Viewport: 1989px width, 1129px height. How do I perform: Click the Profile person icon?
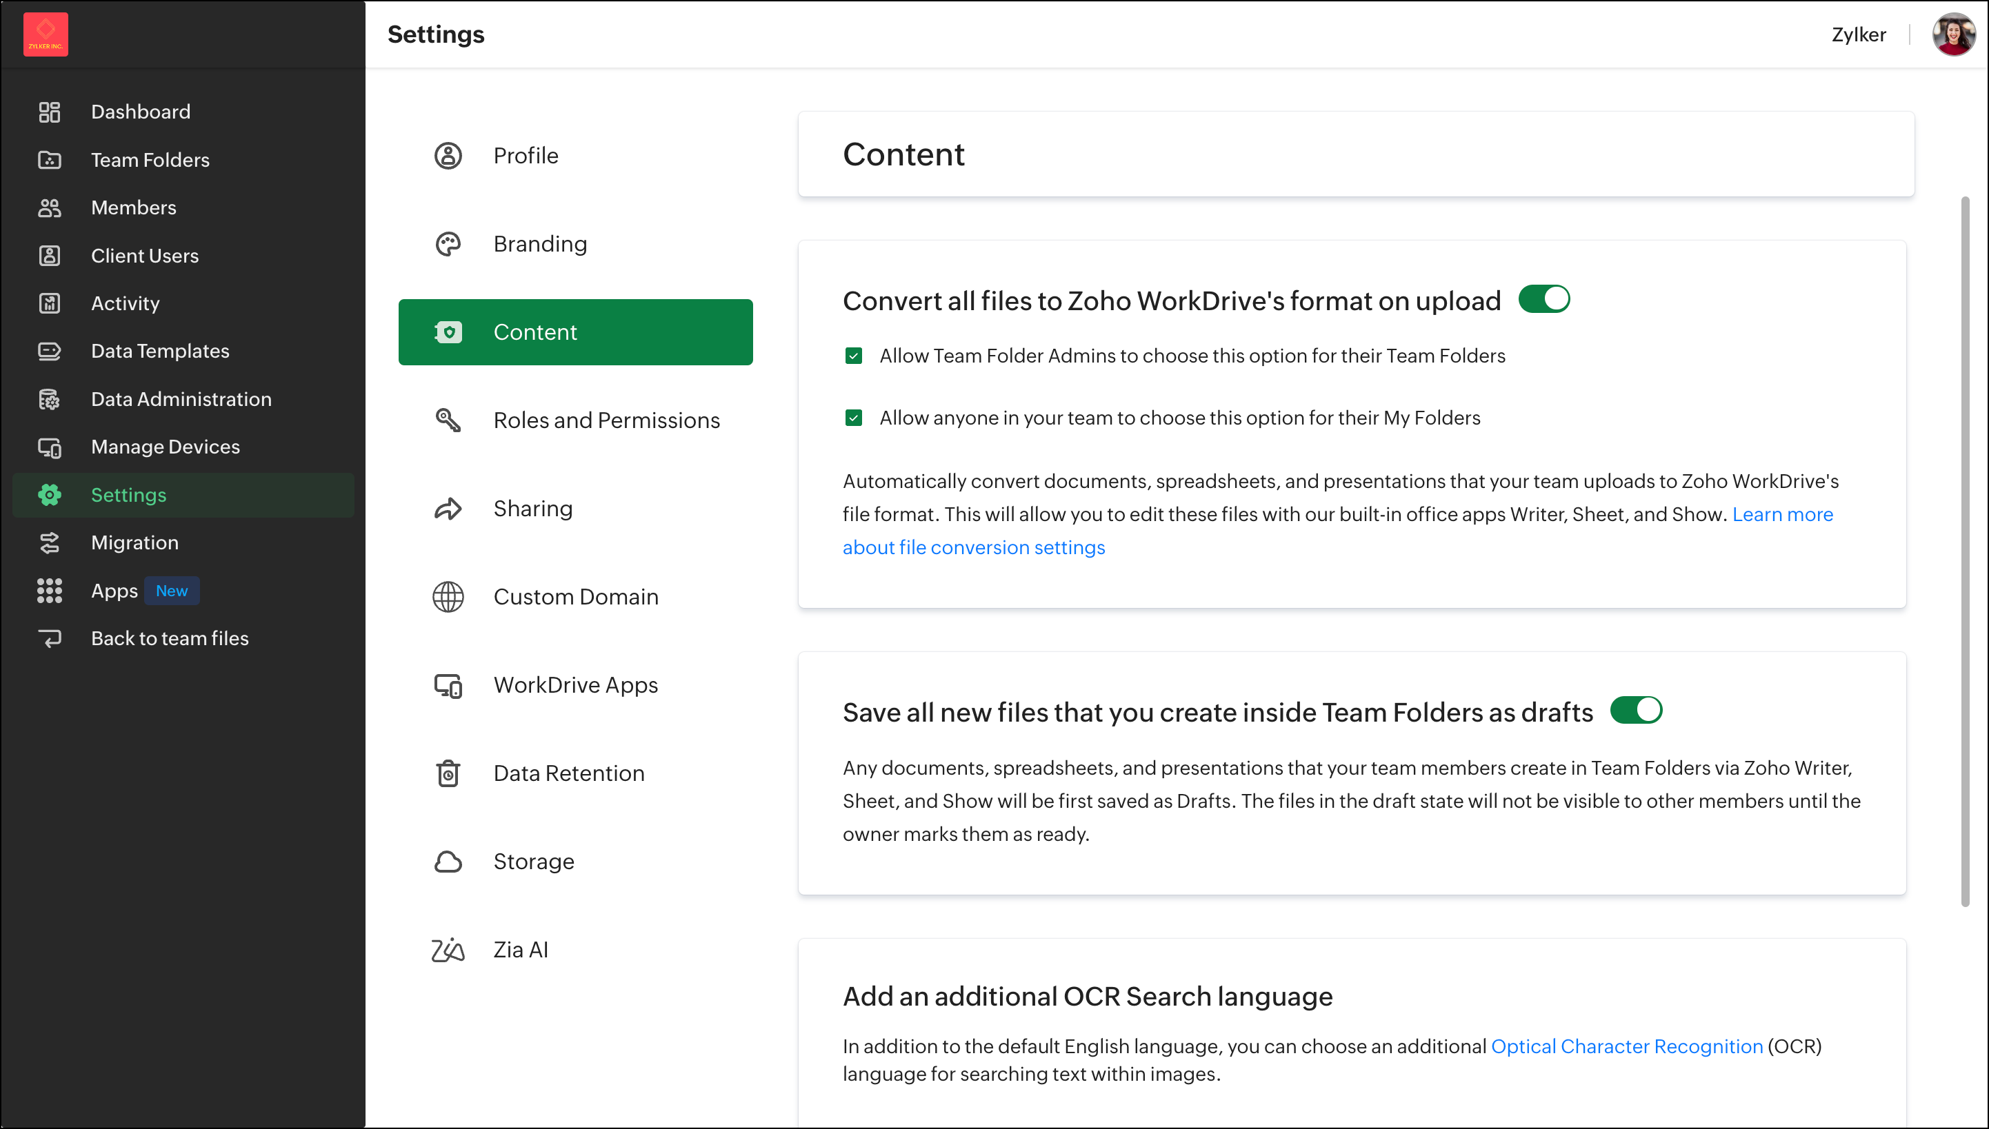tap(448, 156)
